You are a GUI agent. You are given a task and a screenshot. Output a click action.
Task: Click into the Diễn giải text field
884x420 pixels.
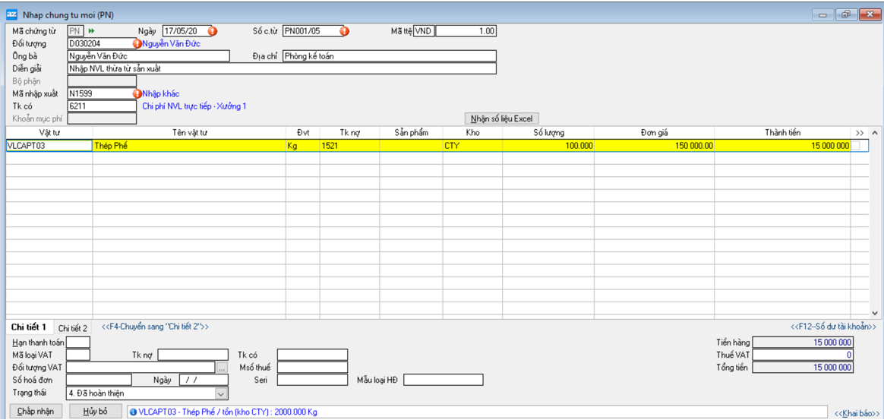click(x=281, y=68)
